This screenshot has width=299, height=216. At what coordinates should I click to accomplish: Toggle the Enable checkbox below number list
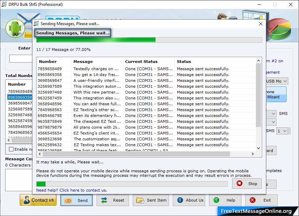coord(11,149)
